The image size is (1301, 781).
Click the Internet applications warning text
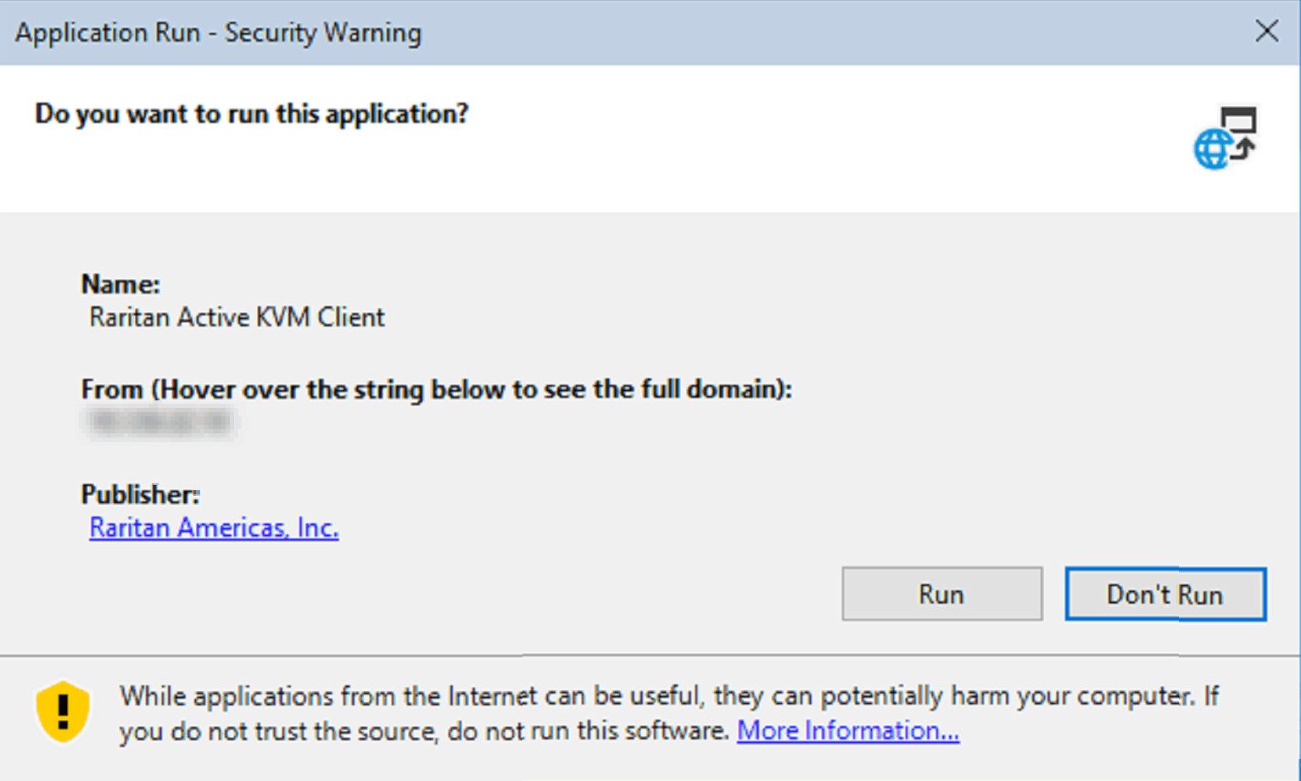(669, 713)
